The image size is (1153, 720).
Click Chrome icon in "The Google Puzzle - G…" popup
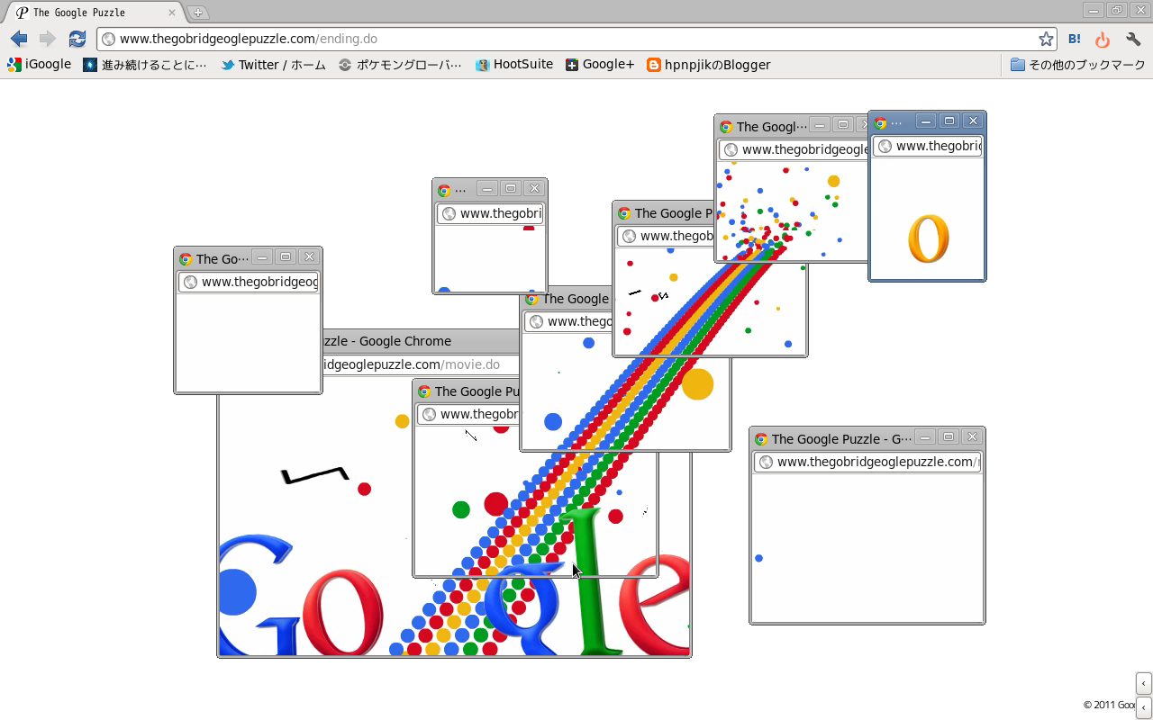coord(761,439)
